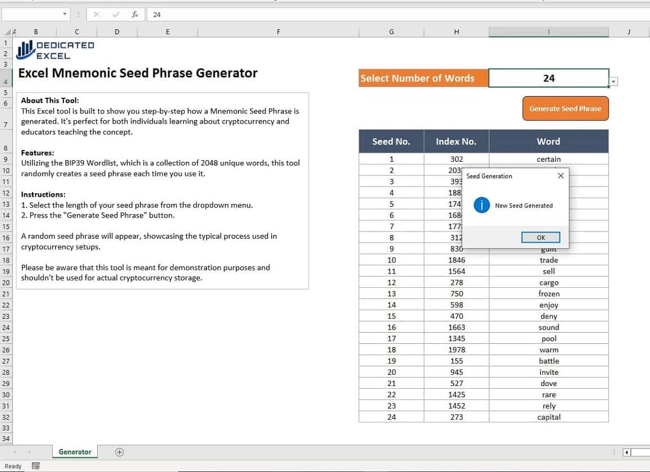The width and height of the screenshot is (650, 472).
Task: Confirm entry with formula bar checkmark icon
Action: pyautogui.click(x=115, y=14)
